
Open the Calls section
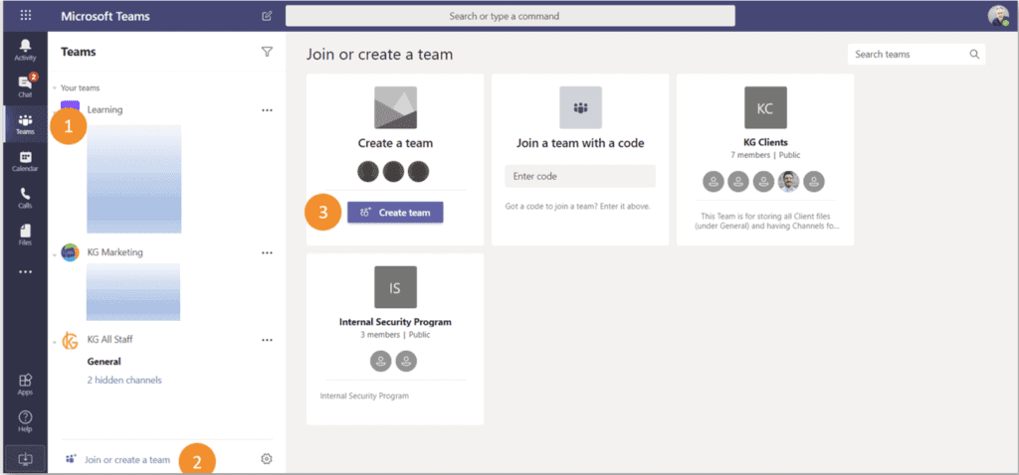click(x=25, y=198)
